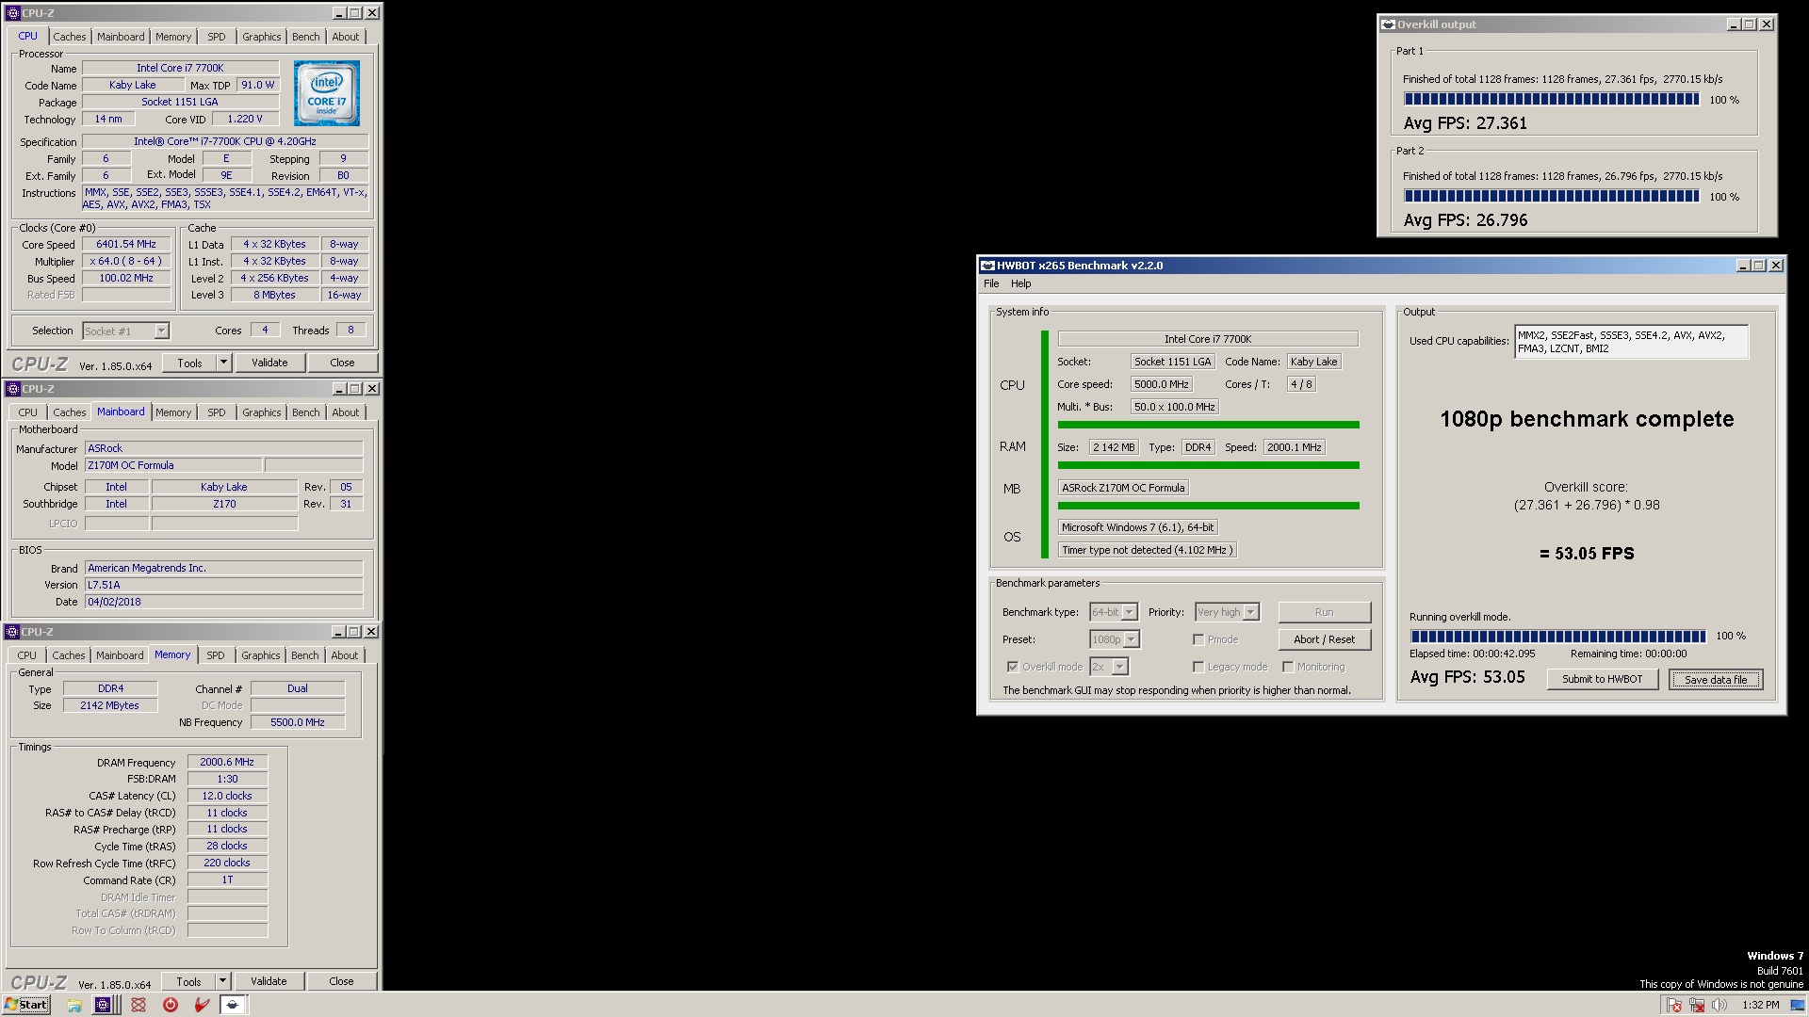Click the BIOS Version L7.51A field
This screenshot has width=1809, height=1017.
tap(224, 585)
